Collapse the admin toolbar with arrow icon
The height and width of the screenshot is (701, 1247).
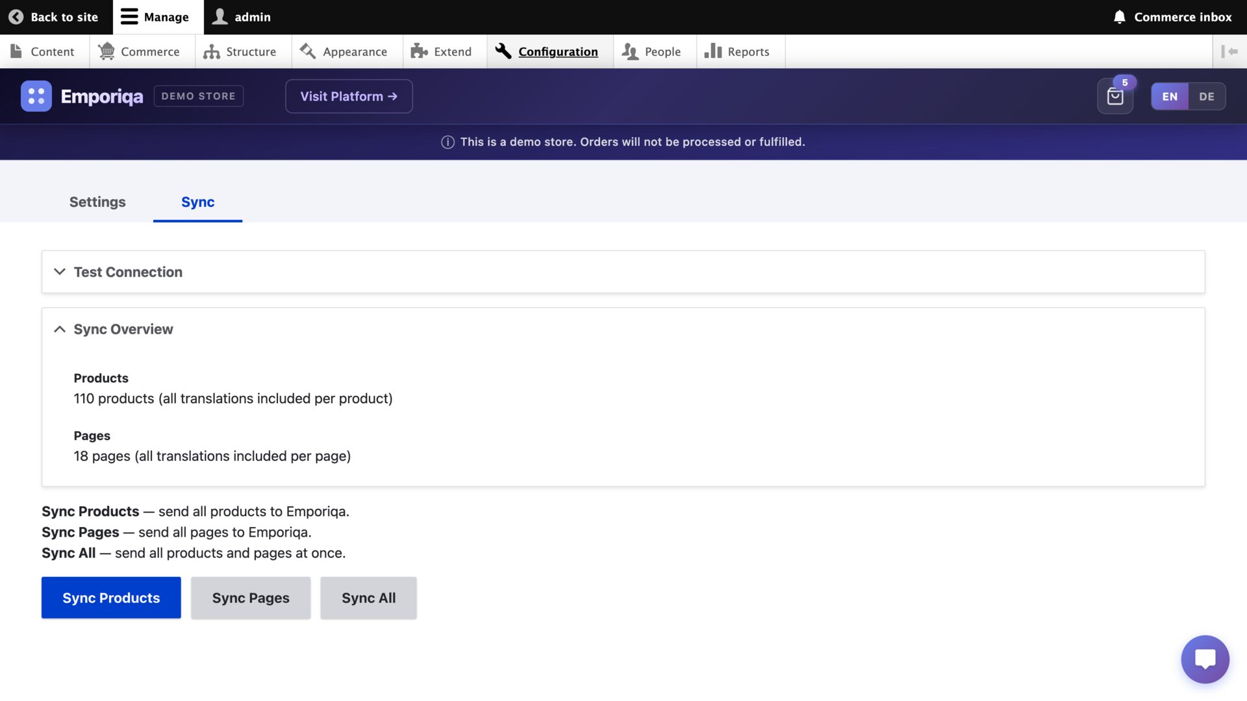pyautogui.click(x=1231, y=51)
